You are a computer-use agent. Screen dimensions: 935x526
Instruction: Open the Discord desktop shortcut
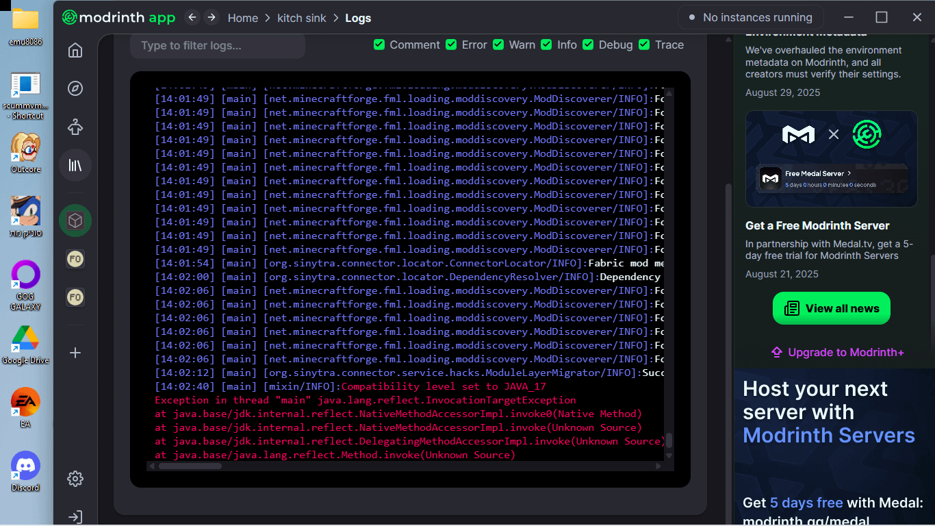click(x=25, y=472)
